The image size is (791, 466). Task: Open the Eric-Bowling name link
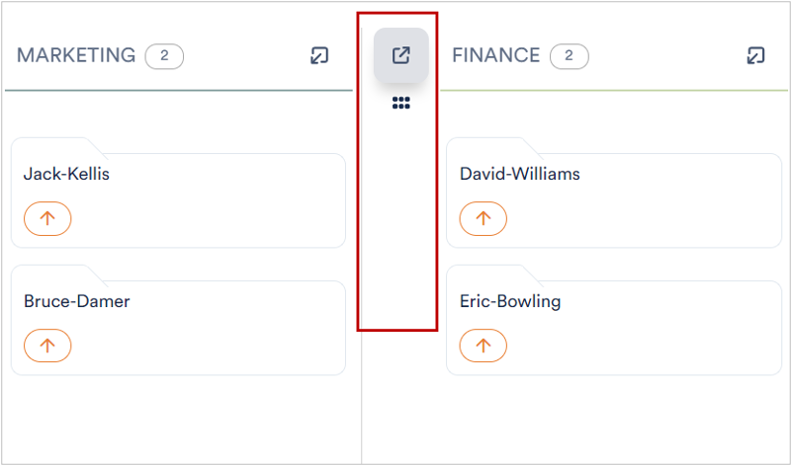(510, 301)
